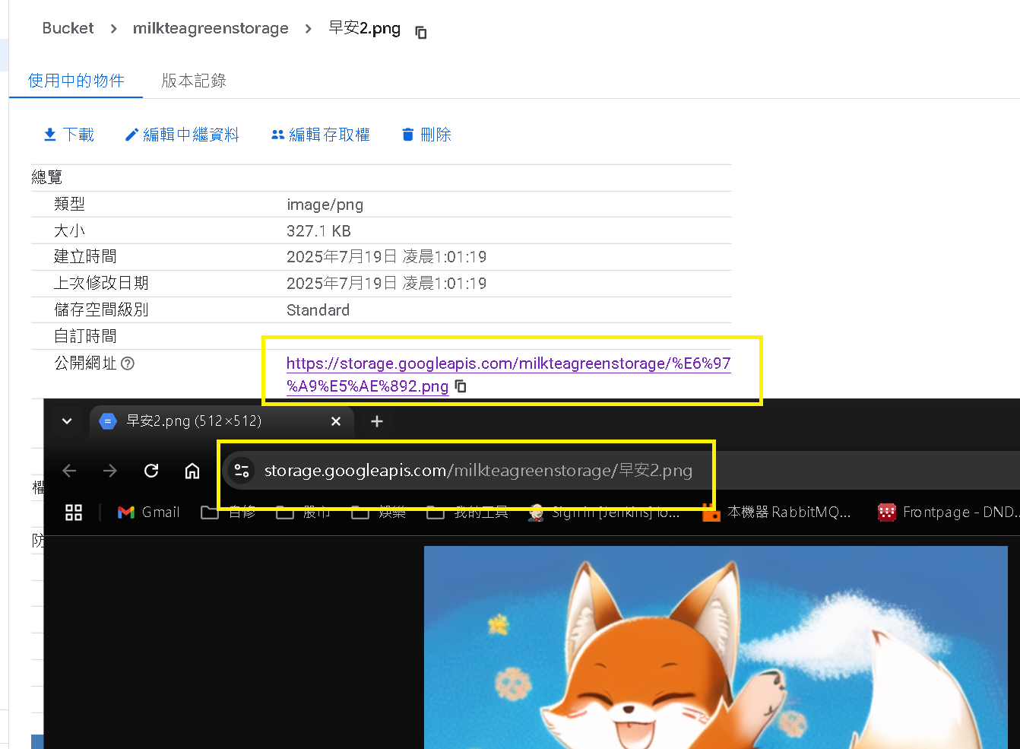The height and width of the screenshot is (749, 1020).
Task: Click the 儲存空間級別 label
Action: (x=101, y=310)
